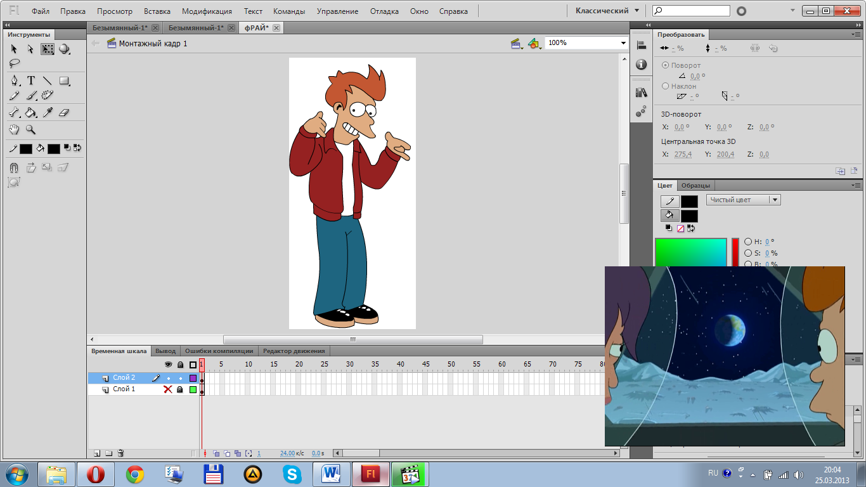Open the Классический workspace dropdown
Screen dimensions: 866x487
pos(607,11)
